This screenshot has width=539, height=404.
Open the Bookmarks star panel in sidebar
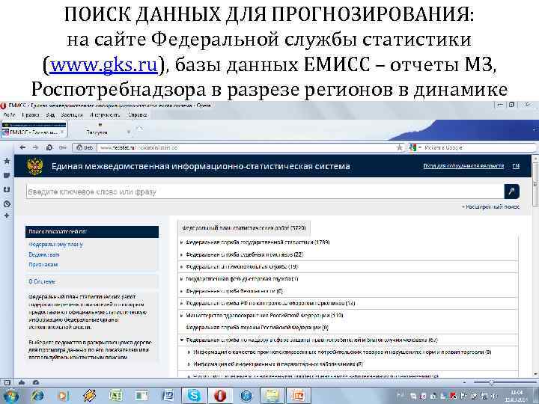(7, 161)
